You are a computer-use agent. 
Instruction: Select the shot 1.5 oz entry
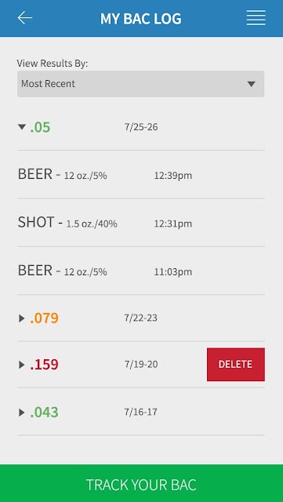141,223
